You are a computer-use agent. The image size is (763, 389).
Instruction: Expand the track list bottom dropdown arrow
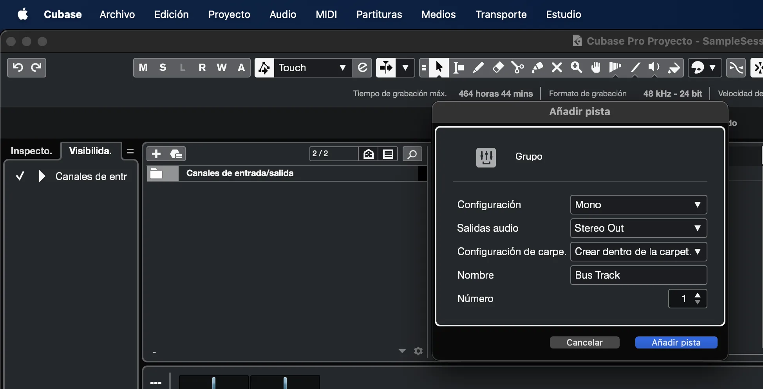coord(402,351)
